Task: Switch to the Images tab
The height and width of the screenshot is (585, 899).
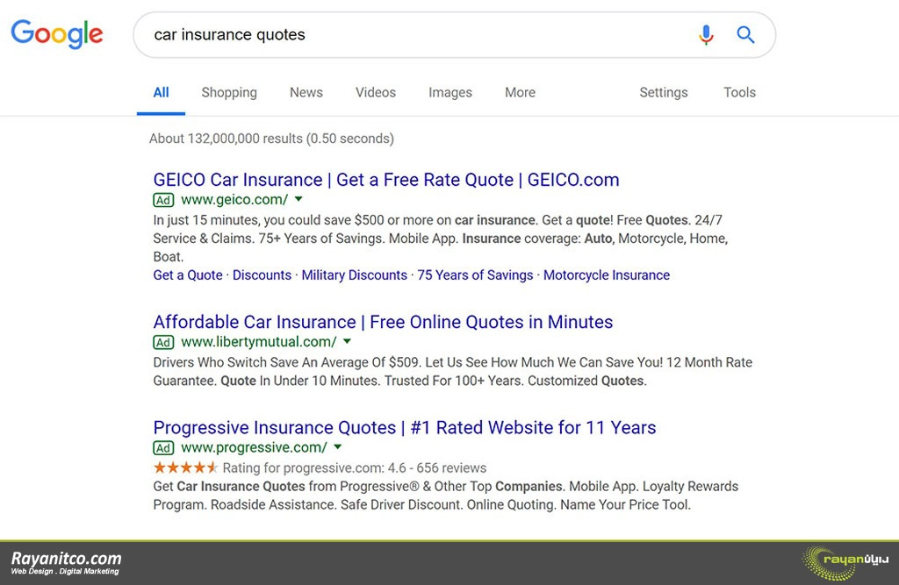Action: (x=450, y=92)
